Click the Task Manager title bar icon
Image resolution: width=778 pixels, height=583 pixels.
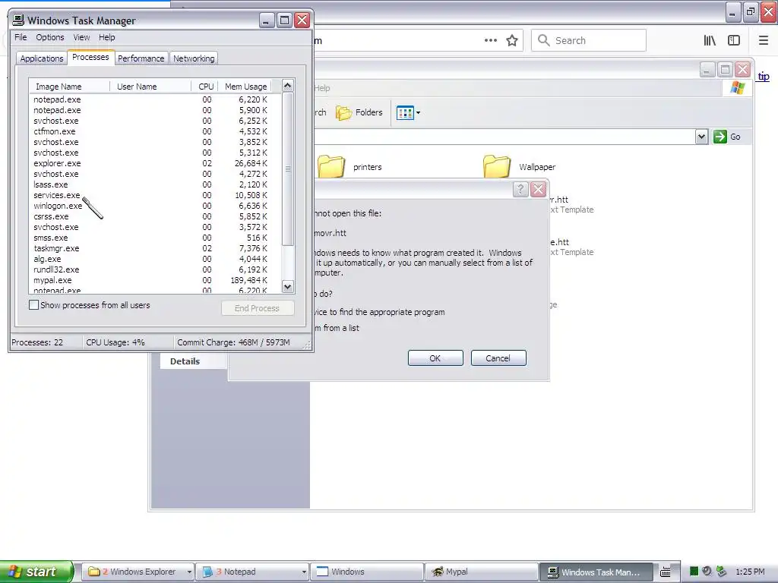18,20
